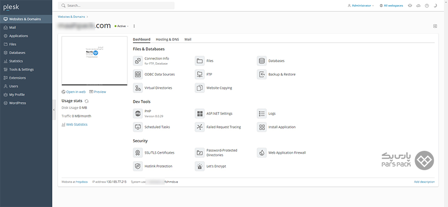
Task: Open Website Copying icon
Action: (x=200, y=88)
